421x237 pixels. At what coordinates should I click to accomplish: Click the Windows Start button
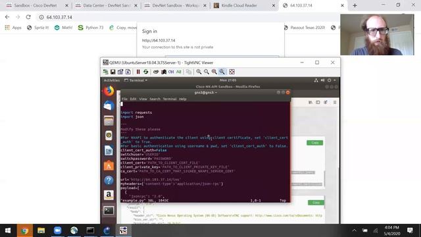pos(8,230)
